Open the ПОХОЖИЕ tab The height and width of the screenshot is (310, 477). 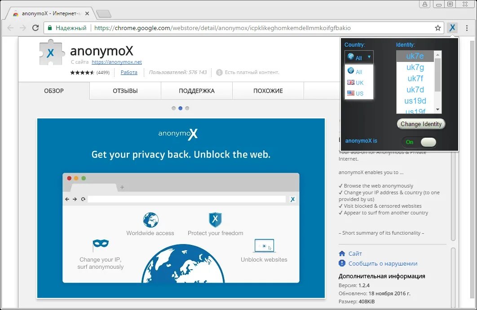coord(268,91)
